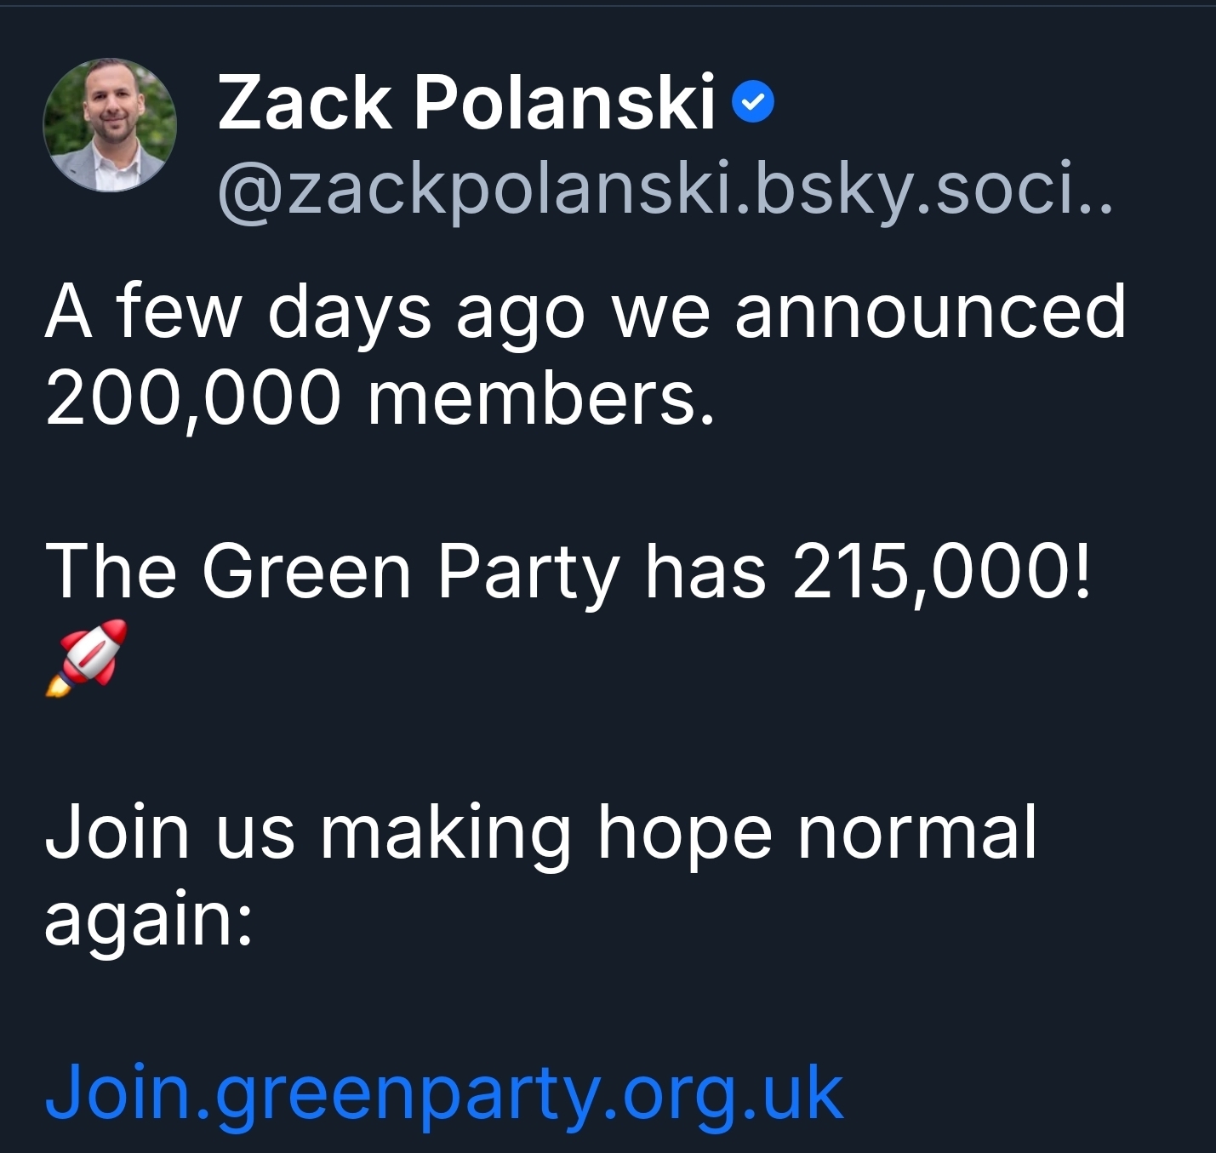Click the blue verified checkmark badge
Image resolution: width=1216 pixels, height=1153 pixels.
click(753, 103)
